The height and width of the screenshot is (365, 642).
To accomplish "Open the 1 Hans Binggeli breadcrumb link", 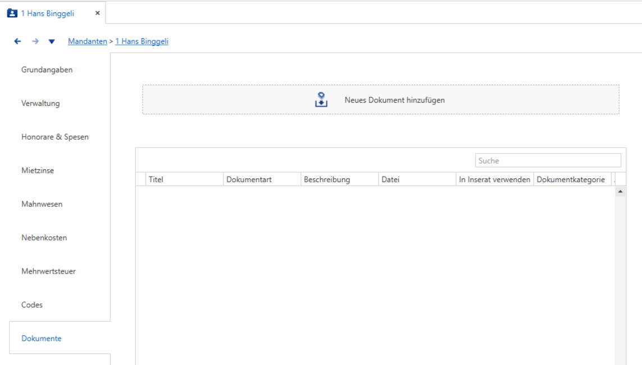I will (x=142, y=41).
